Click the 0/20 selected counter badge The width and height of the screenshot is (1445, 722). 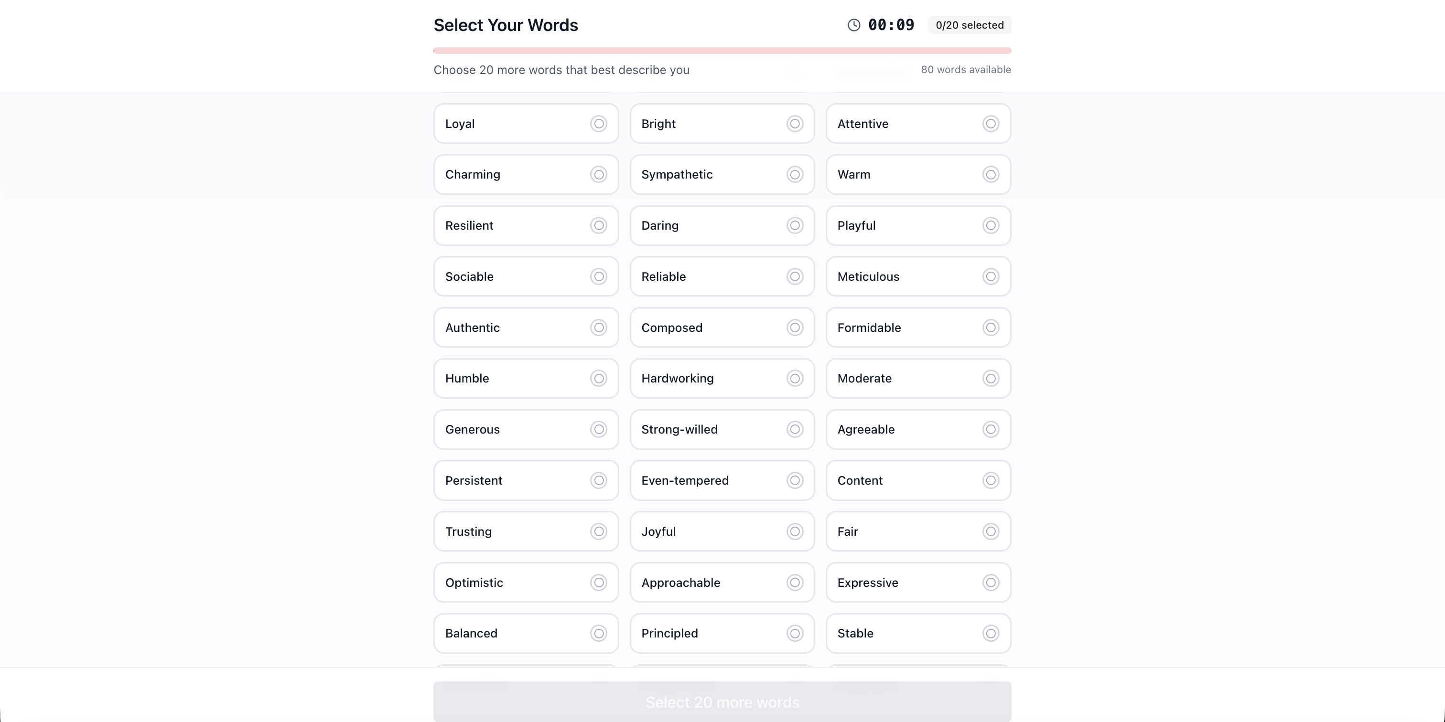click(x=970, y=25)
